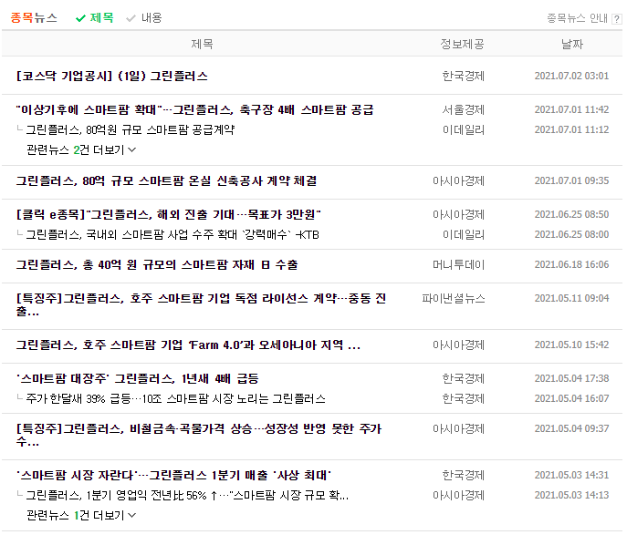
Task: Open article [특징주] 비철금속·곡물가격 상승…성장성 반영 못한
Action: (x=199, y=435)
